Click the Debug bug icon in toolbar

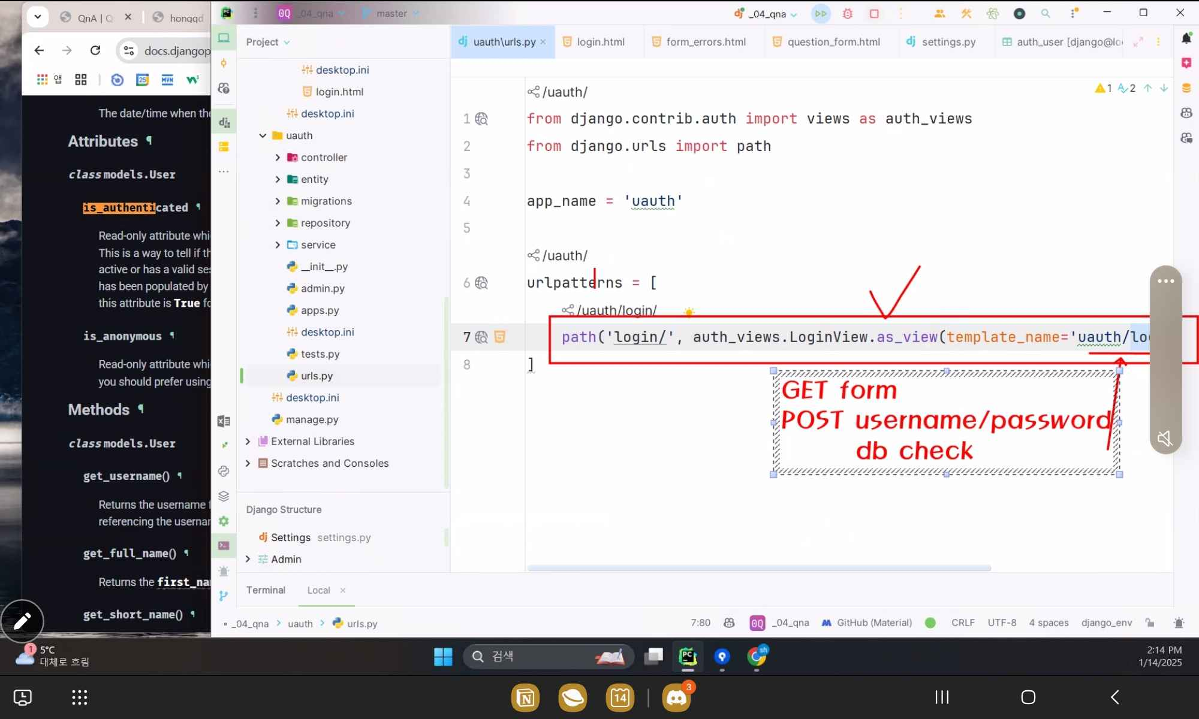[x=848, y=13]
